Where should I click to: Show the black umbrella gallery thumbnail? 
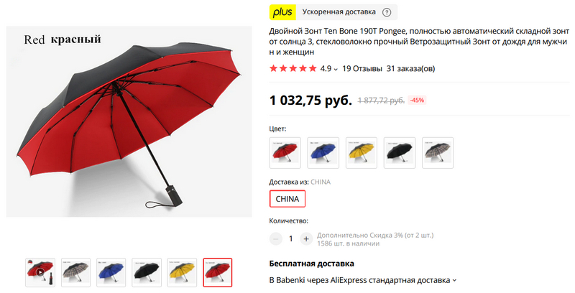[x=147, y=272]
